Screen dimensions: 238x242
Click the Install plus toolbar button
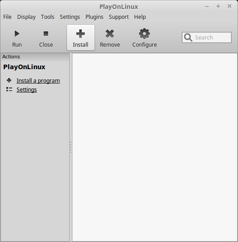click(x=81, y=38)
